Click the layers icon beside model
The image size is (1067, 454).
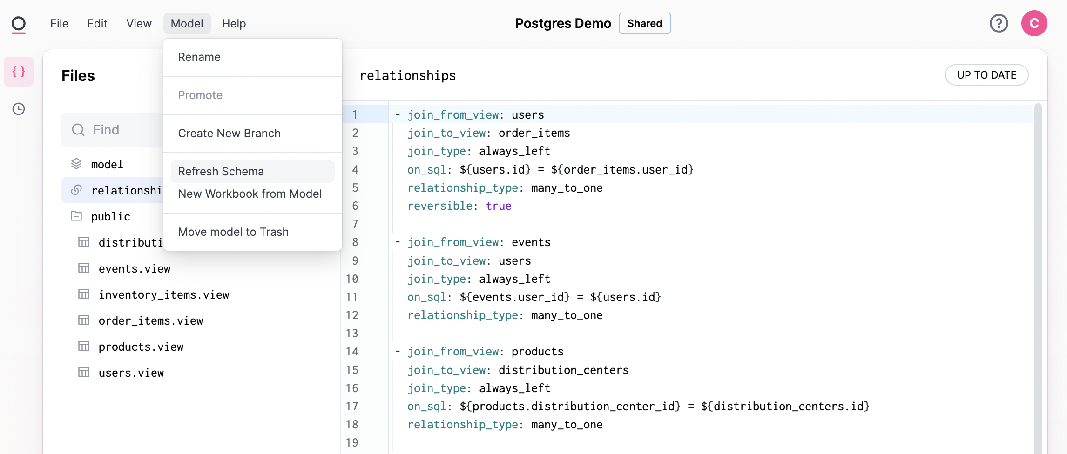76,164
